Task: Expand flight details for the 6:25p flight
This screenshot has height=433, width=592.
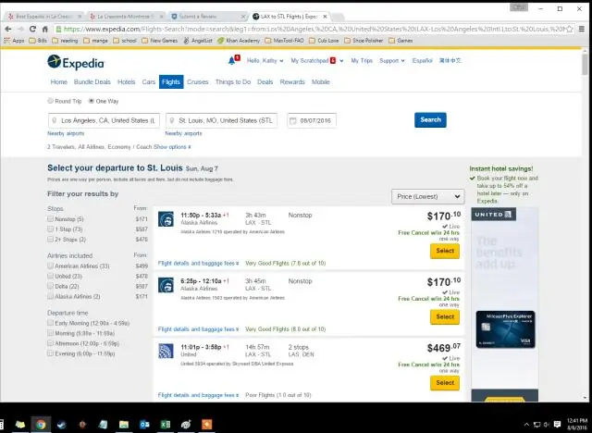Action: pyautogui.click(x=199, y=329)
